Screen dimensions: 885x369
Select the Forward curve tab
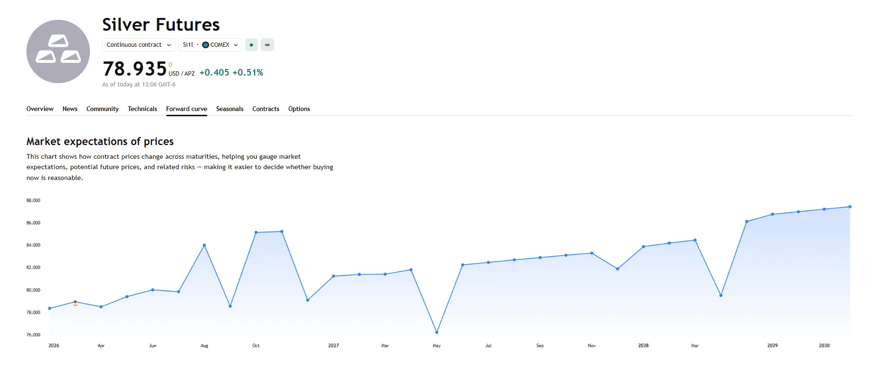click(186, 109)
